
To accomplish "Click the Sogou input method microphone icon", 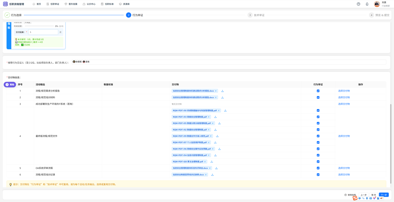I will point(367,198).
